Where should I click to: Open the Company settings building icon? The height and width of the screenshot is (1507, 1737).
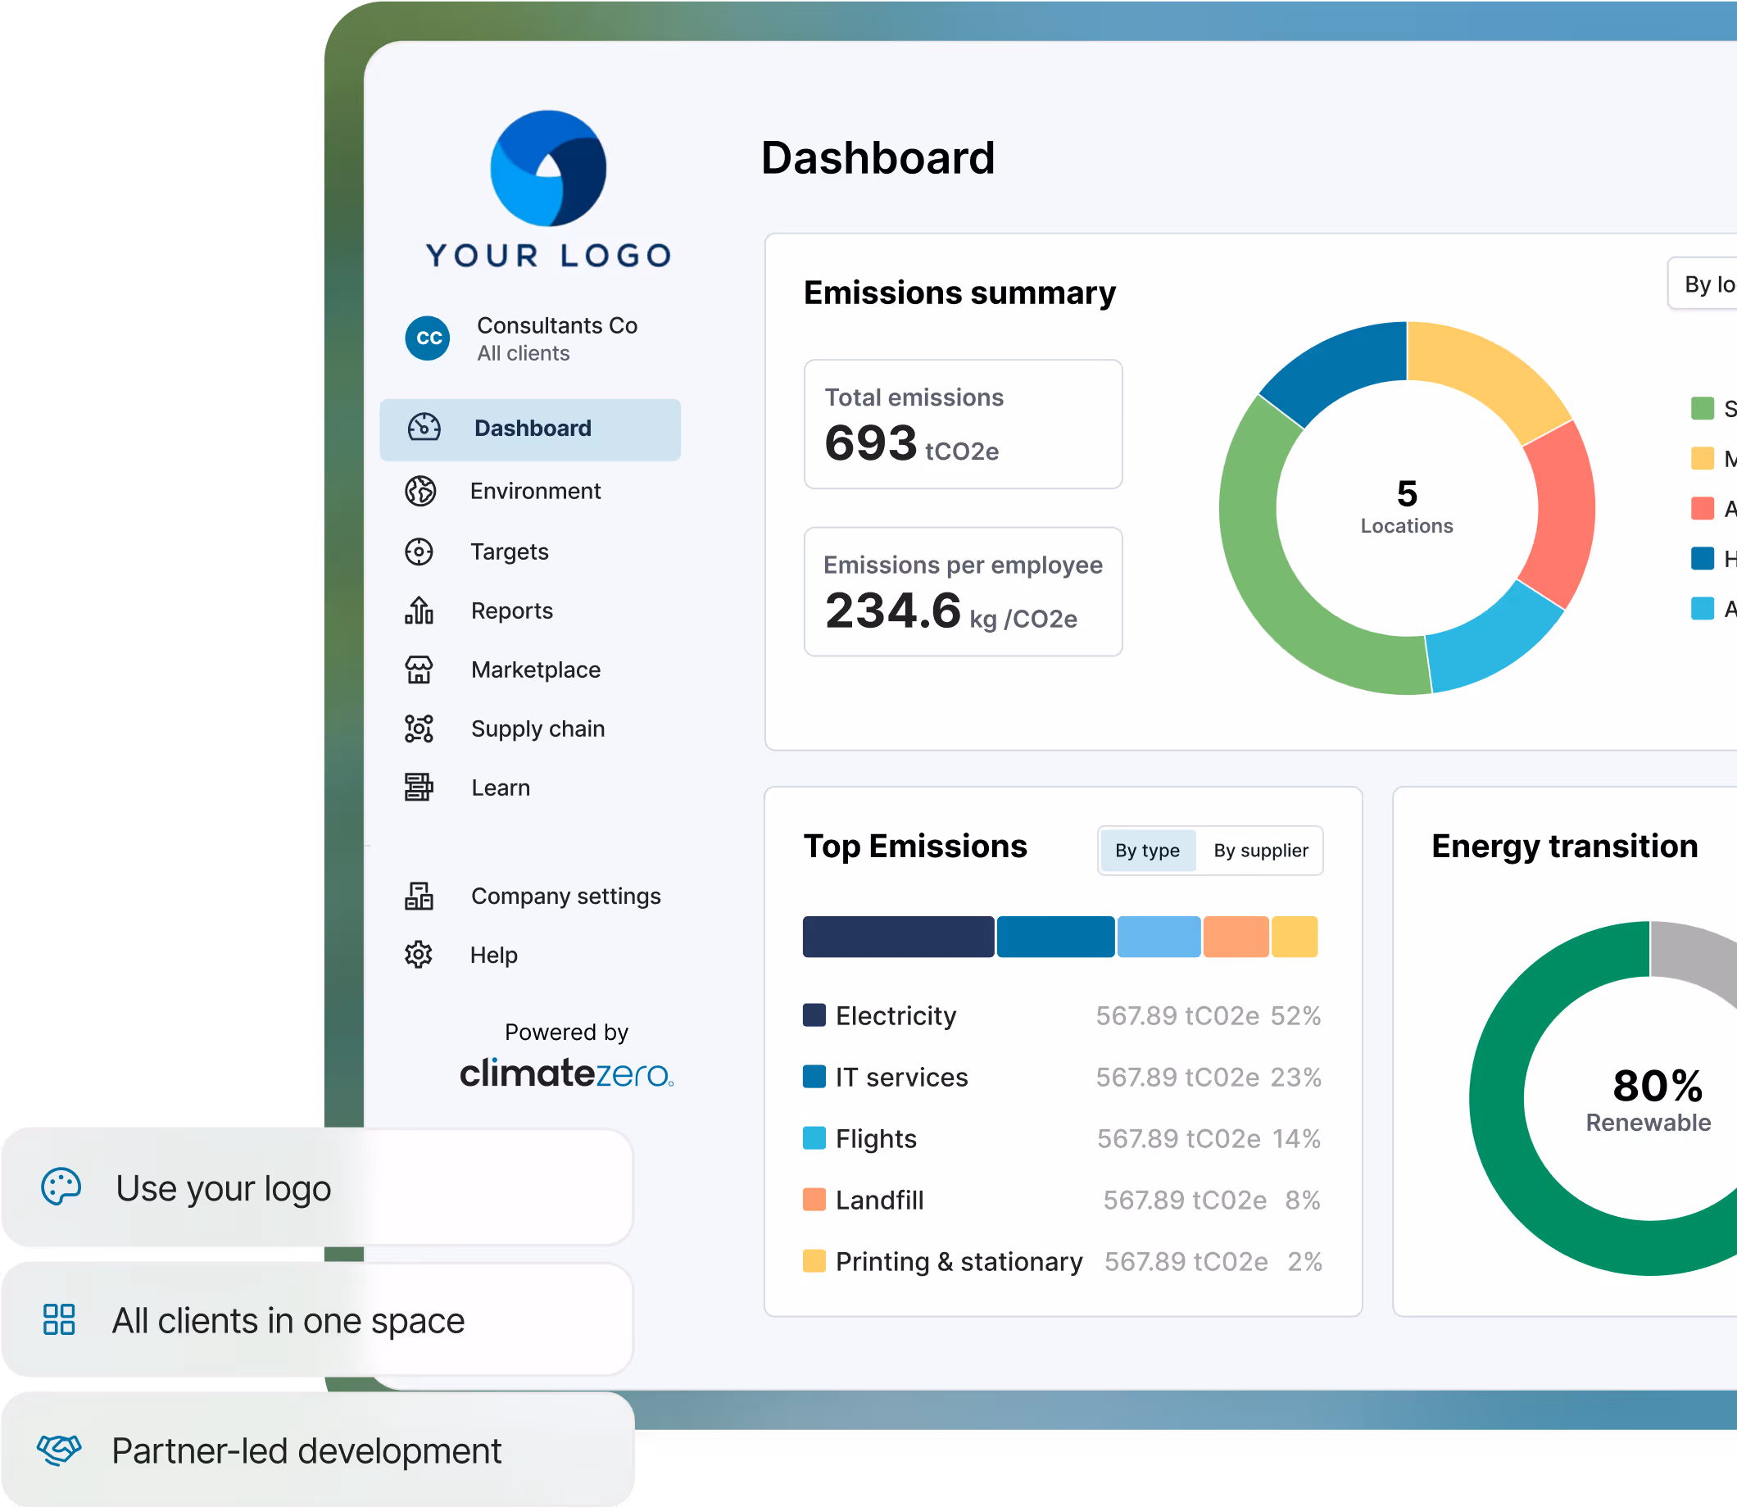pos(419,896)
